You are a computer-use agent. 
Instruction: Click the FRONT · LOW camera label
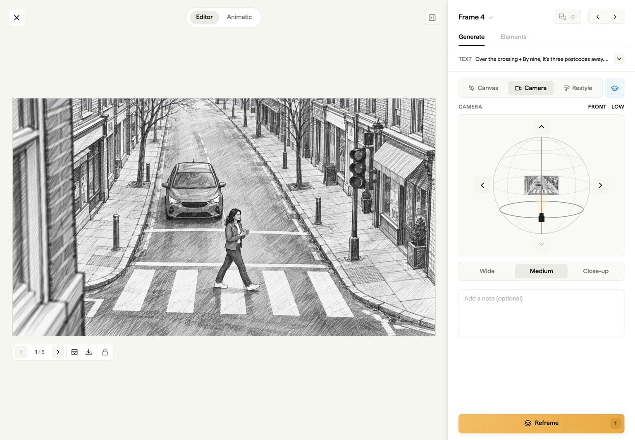[606, 107]
